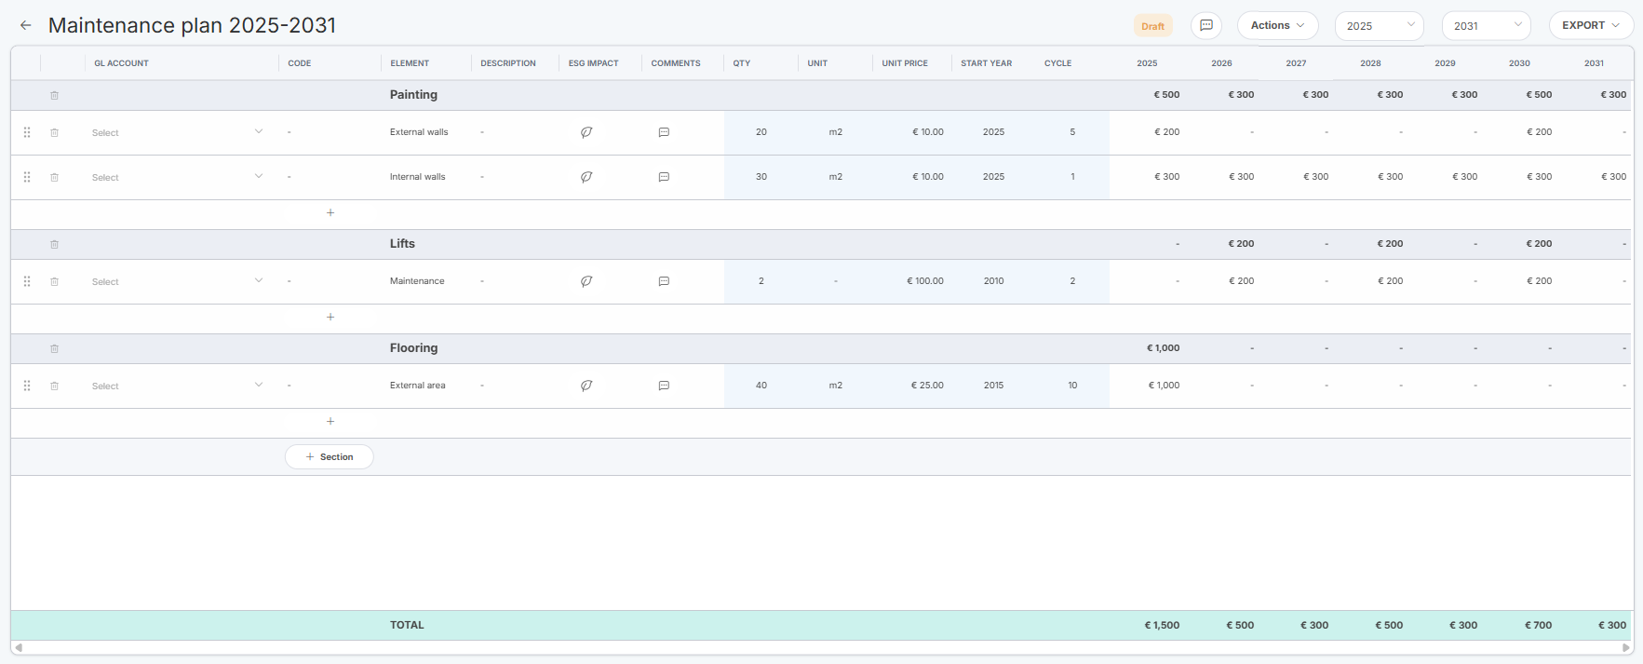Image resolution: width=1643 pixels, height=664 pixels.
Task: Click the Internal walls element name
Action: click(417, 177)
